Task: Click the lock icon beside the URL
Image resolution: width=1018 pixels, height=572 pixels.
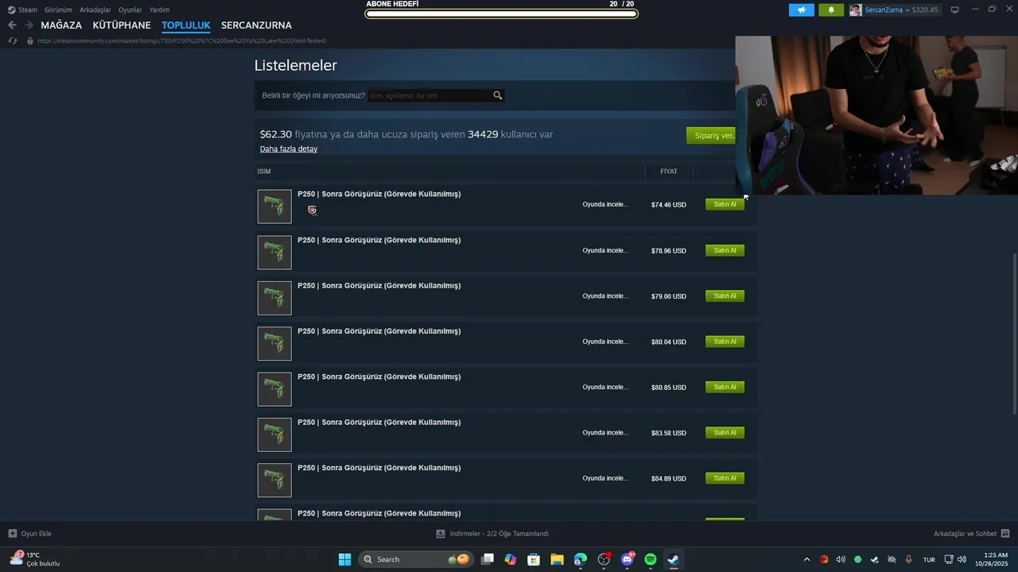Action: pos(30,41)
